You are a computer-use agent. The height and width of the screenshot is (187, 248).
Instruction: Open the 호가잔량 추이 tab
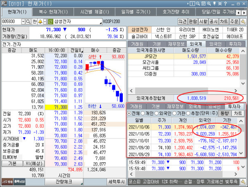(x=176, y=12)
